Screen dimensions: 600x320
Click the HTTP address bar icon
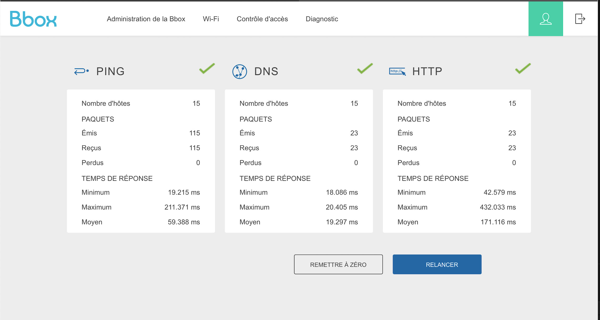(x=397, y=71)
